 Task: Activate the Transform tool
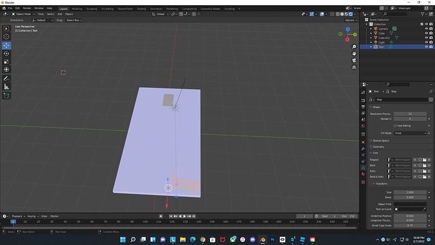pos(6,69)
